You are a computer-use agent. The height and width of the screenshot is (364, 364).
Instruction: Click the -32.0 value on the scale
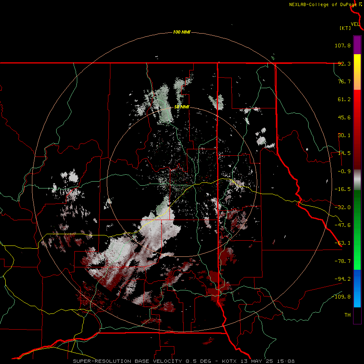point(343,207)
